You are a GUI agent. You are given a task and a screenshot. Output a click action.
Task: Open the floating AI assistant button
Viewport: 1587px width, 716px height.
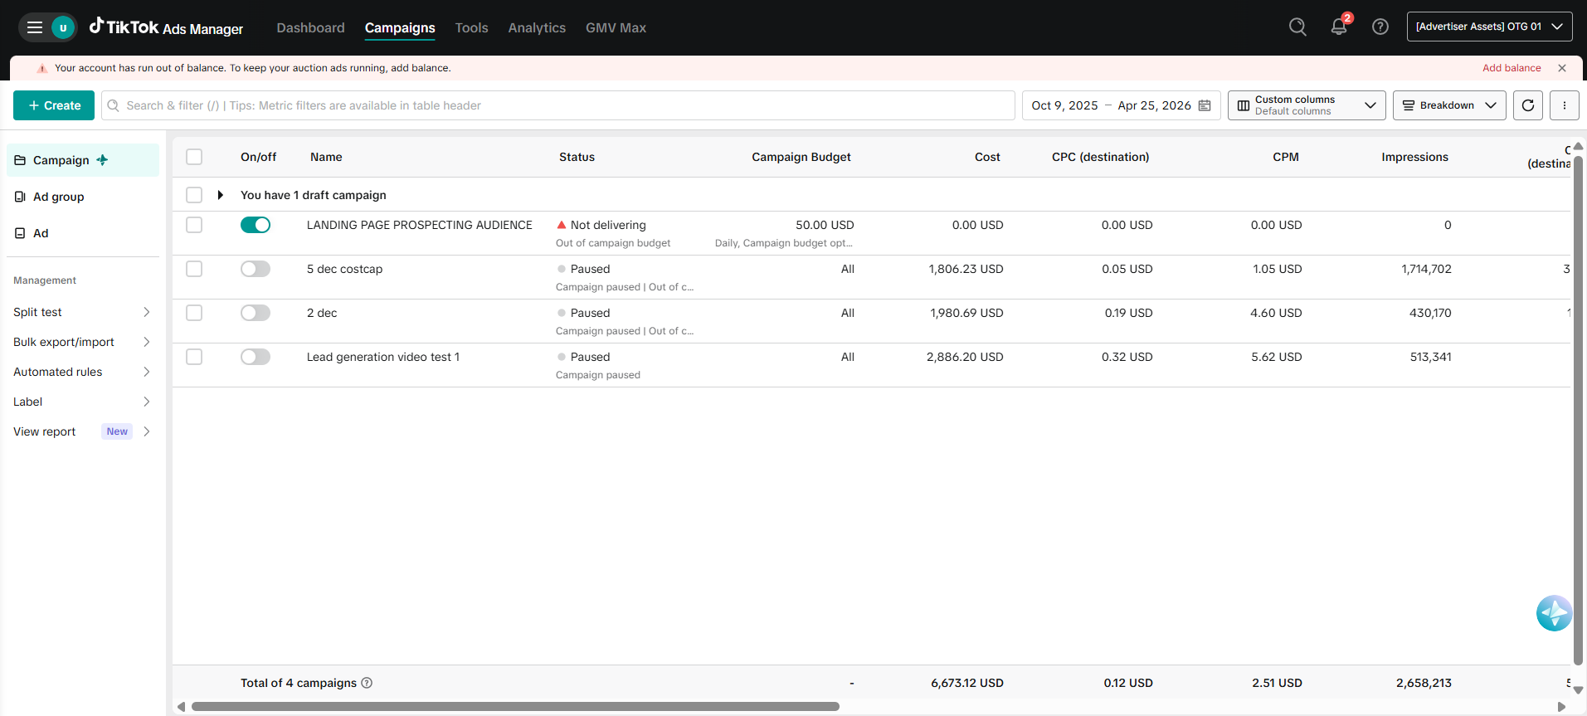coord(1554,613)
